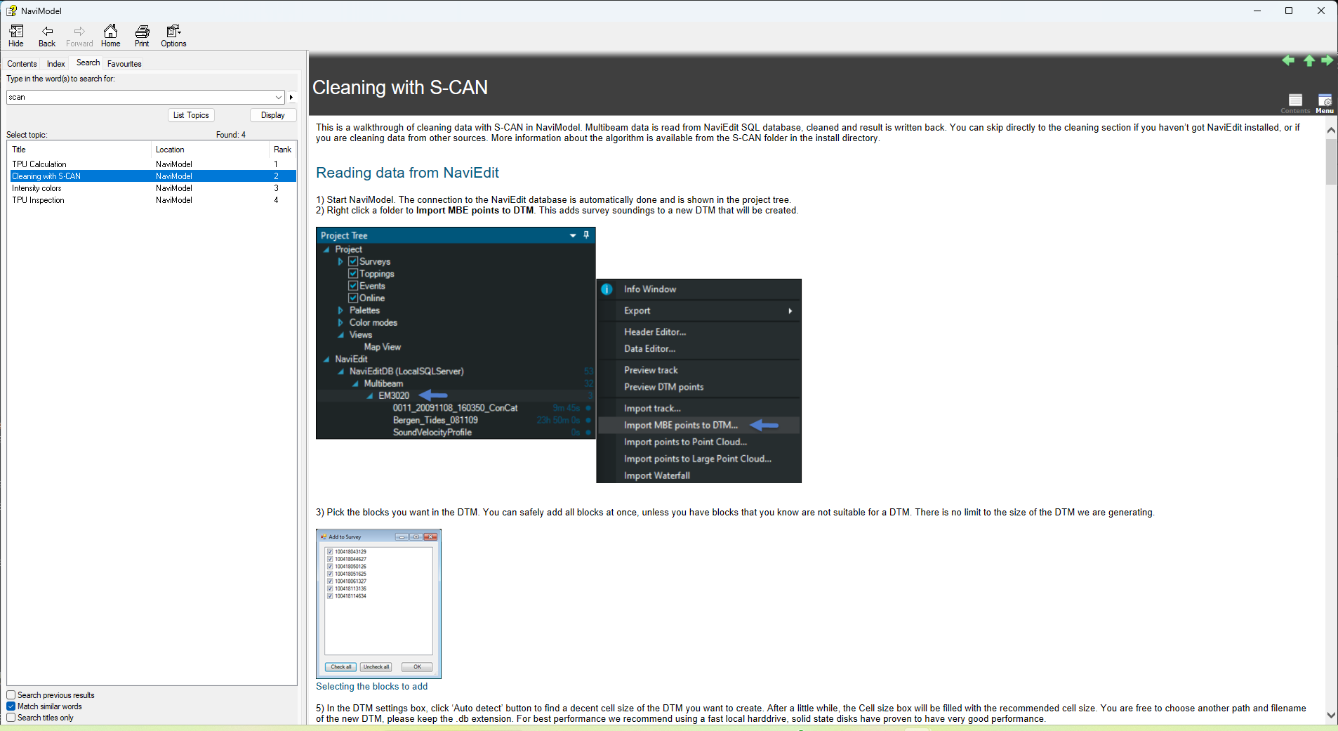Go to next topic with green right arrow
Image resolution: width=1338 pixels, height=731 pixels.
[x=1327, y=60]
